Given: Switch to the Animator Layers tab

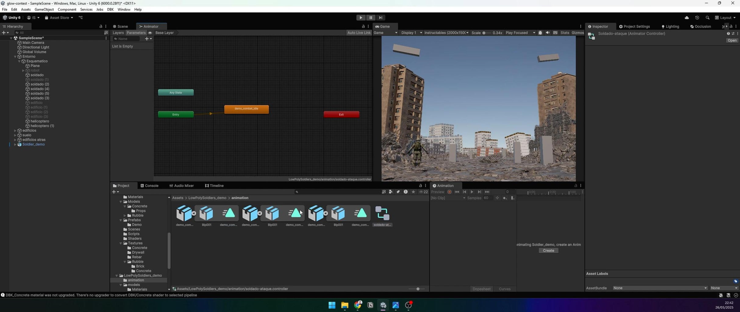Looking at the screenshot, I should pos(118,33).
